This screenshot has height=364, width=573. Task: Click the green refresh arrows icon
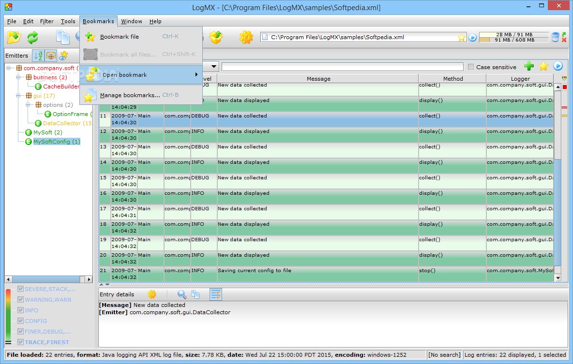point(33,37)
